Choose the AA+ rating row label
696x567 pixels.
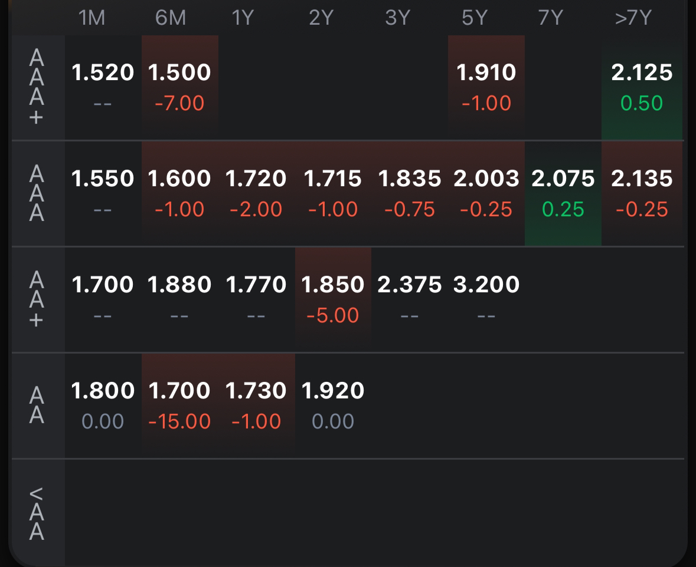tap(37, 299)
